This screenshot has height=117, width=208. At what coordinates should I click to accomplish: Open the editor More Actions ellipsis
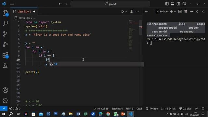click(137, 12)
